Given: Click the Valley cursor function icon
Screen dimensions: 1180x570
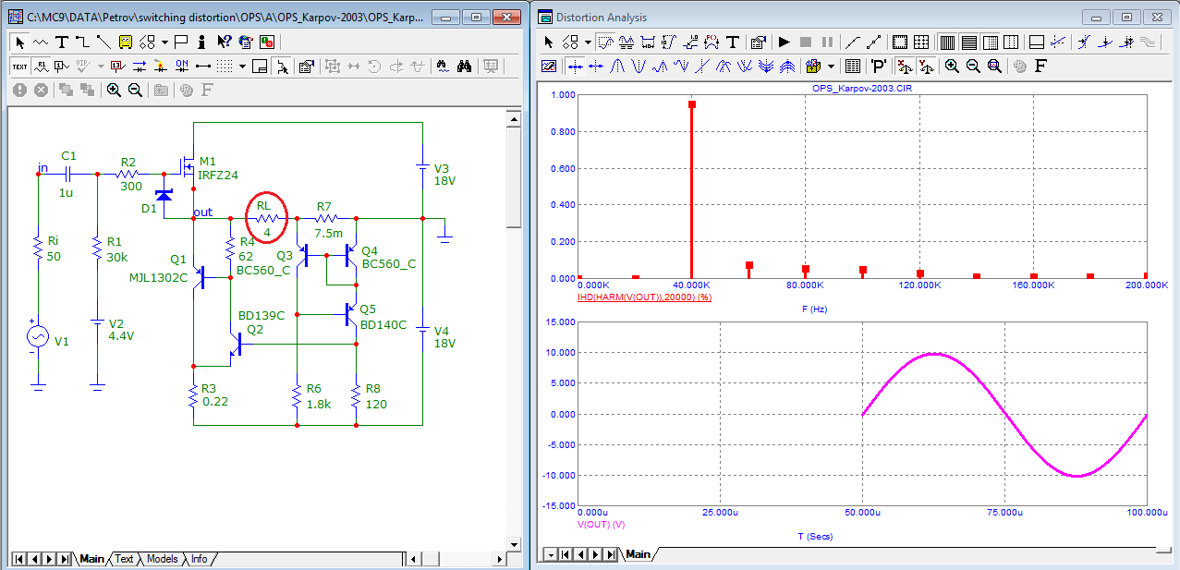Looking at the screenshot, I should (639, 66).
